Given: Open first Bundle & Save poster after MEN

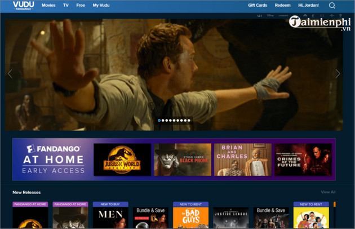Looking at the screenshot, I should [150, 217].
